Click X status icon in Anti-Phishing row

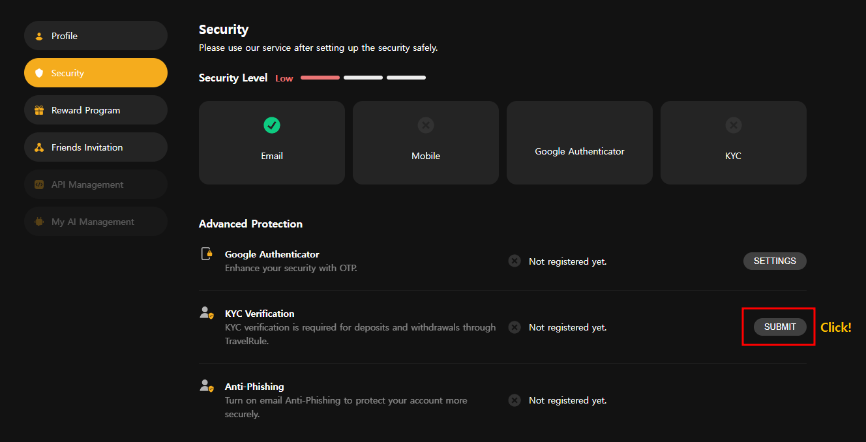click(515, 400)
